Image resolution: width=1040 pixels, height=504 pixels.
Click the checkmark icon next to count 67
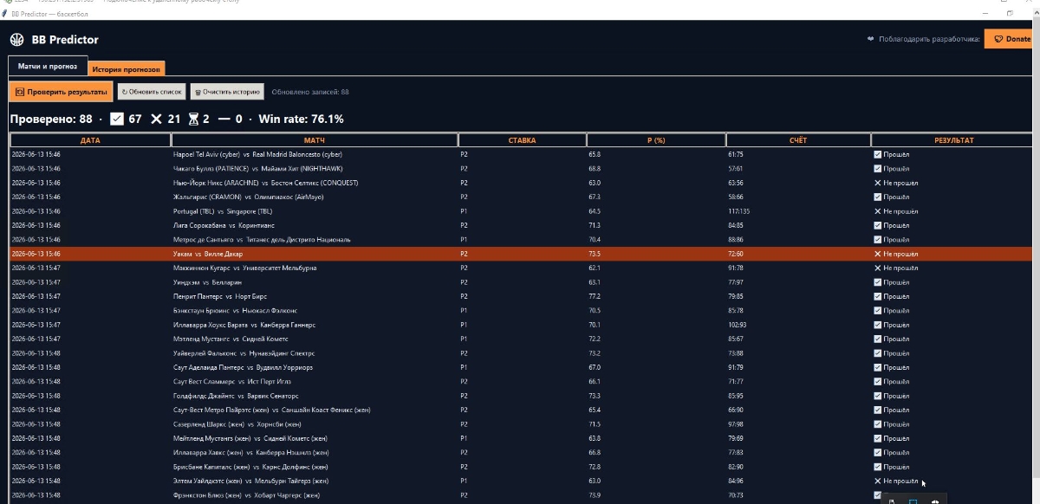117,119
